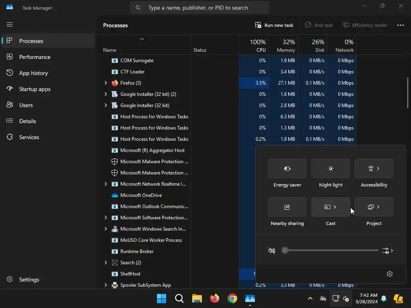Viewport: 411px width, 308px height.
Task: Click the Spooler SubSystem printer icon
Action: (x=114, y=285)
